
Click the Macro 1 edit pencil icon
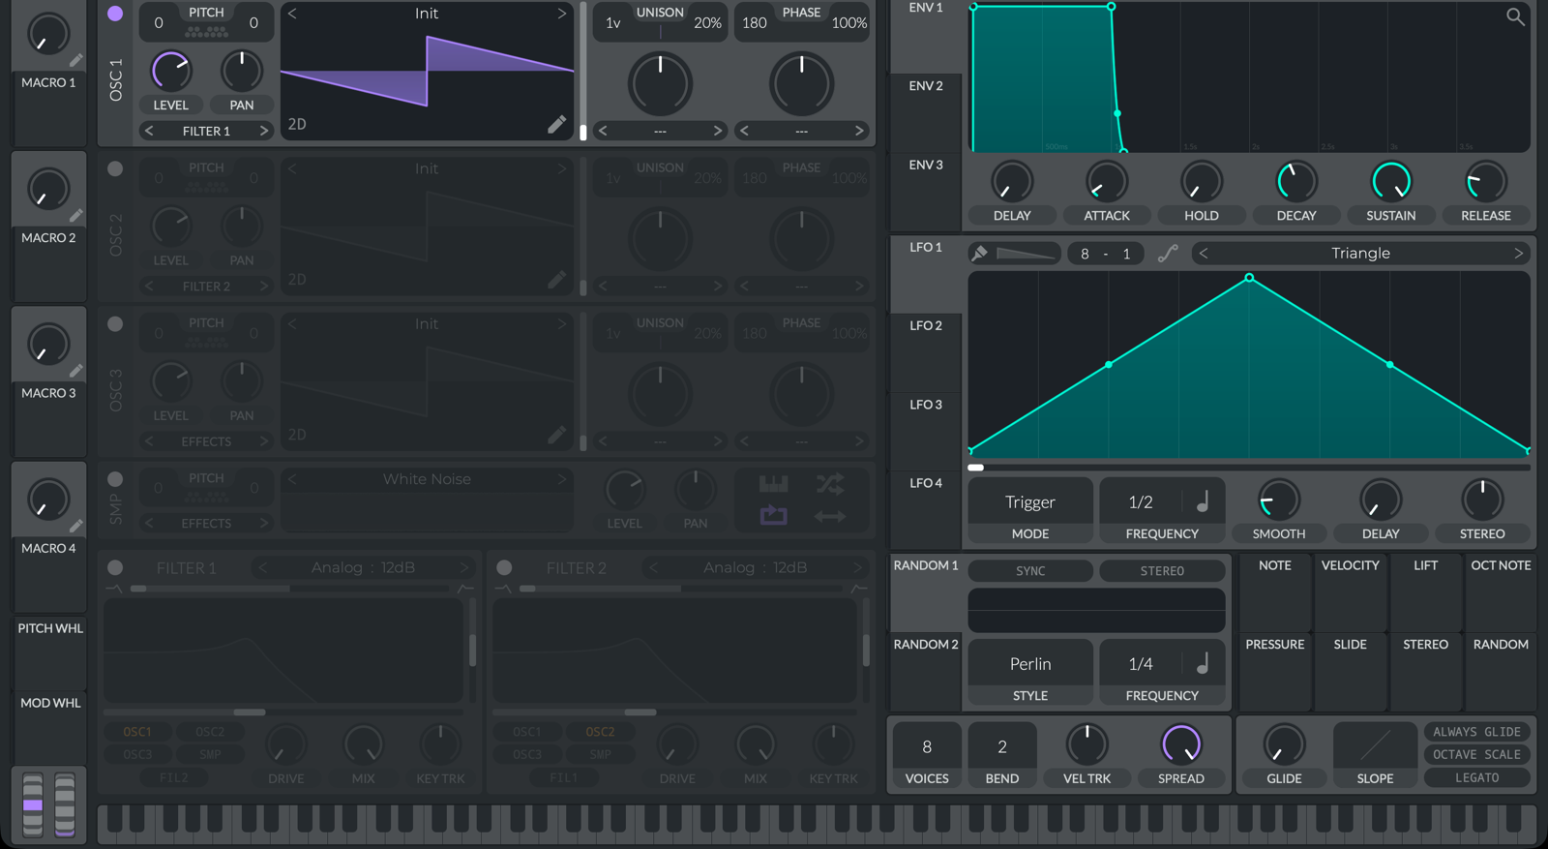coord(75,60)
